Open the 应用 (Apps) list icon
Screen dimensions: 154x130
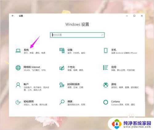pyautogui.click(x=106, y=68)
